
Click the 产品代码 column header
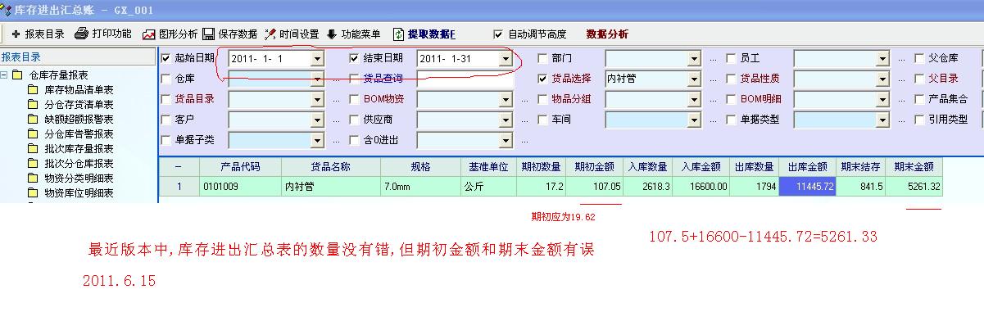pyautogui.click(x=240, y=166)
